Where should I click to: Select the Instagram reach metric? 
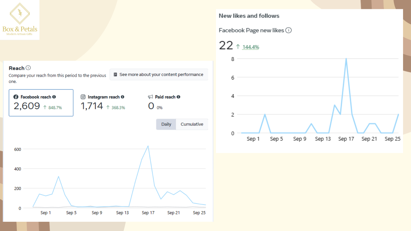(103, 103)
